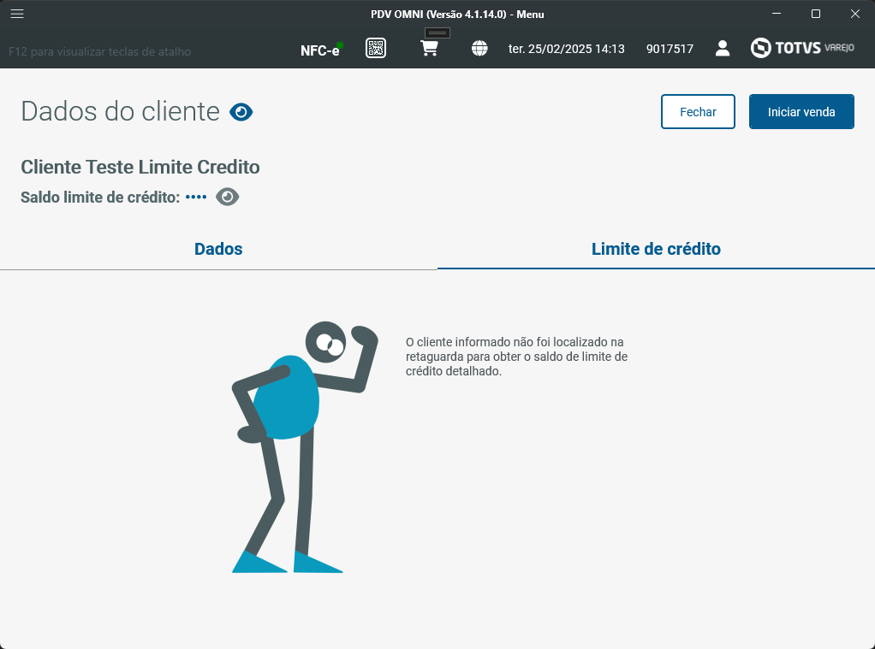Open the QR code icon
Screen dimensions: 875x649
pos(376,48)
